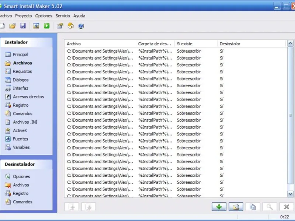Image resolution: width=295 pixels, height=221 pixels.
Task: Click the copy files button
Action: click(253, 207)
